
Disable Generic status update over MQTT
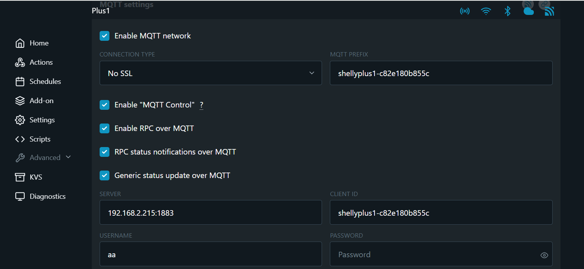coord(104,175)
